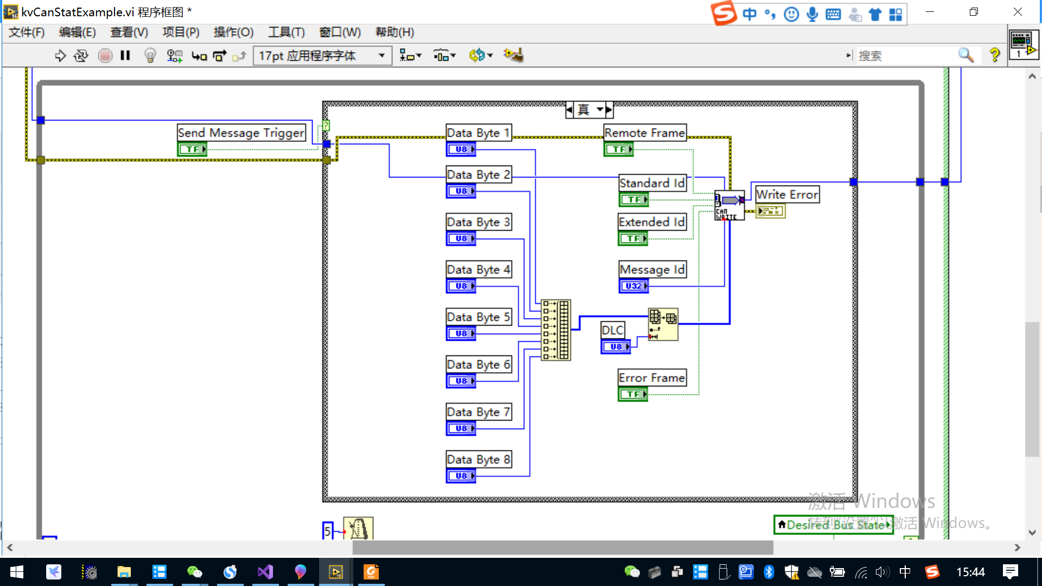This screenshot has height=586, width=1042.
Task: Click Run Continuously button
Action: pos(81,55)
